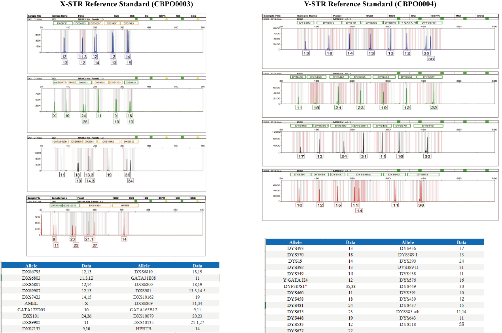Click the 21.1 allele call box in red X-STR plot

tap(89, 239)
